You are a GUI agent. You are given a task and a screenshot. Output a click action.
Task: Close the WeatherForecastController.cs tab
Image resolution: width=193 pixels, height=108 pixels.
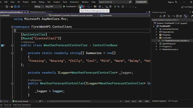pos(28,12)
